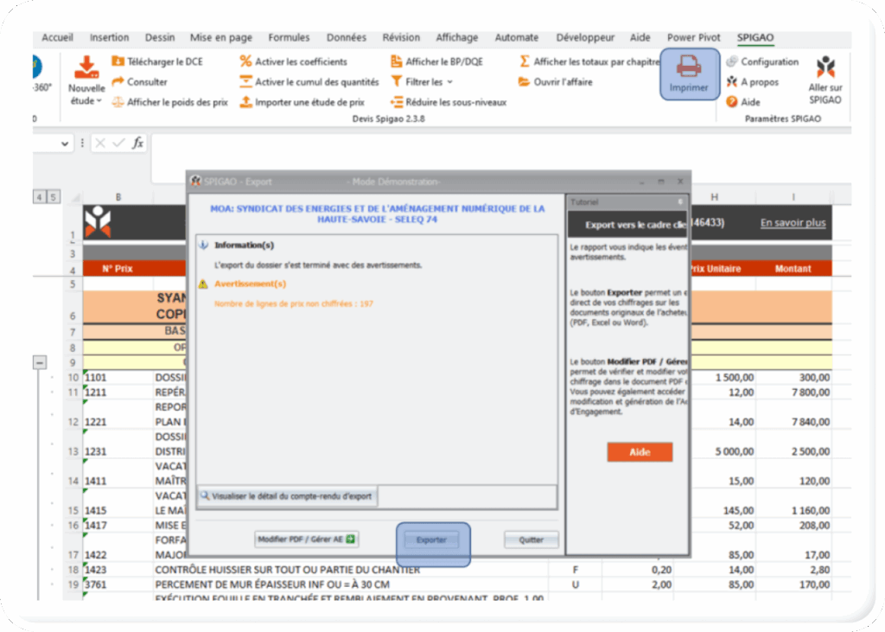Switch to the Formules ribbon tab
Screen dimensions: 885x632
[x=289, y=38]
